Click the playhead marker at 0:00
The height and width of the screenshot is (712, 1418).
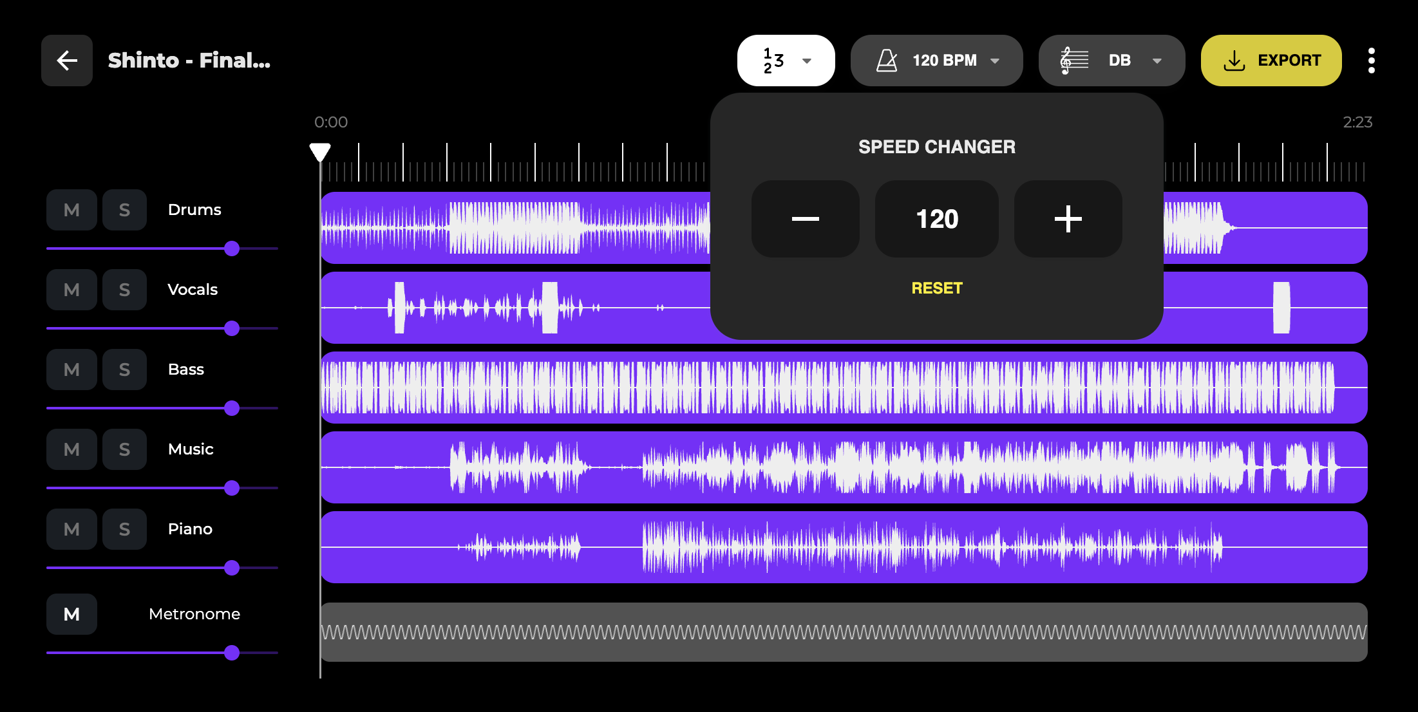(320, 152)
